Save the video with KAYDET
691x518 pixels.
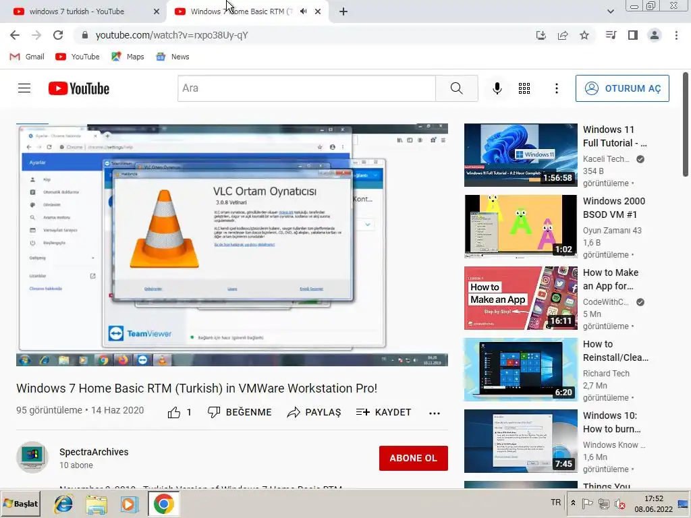(x=383, y=412)
